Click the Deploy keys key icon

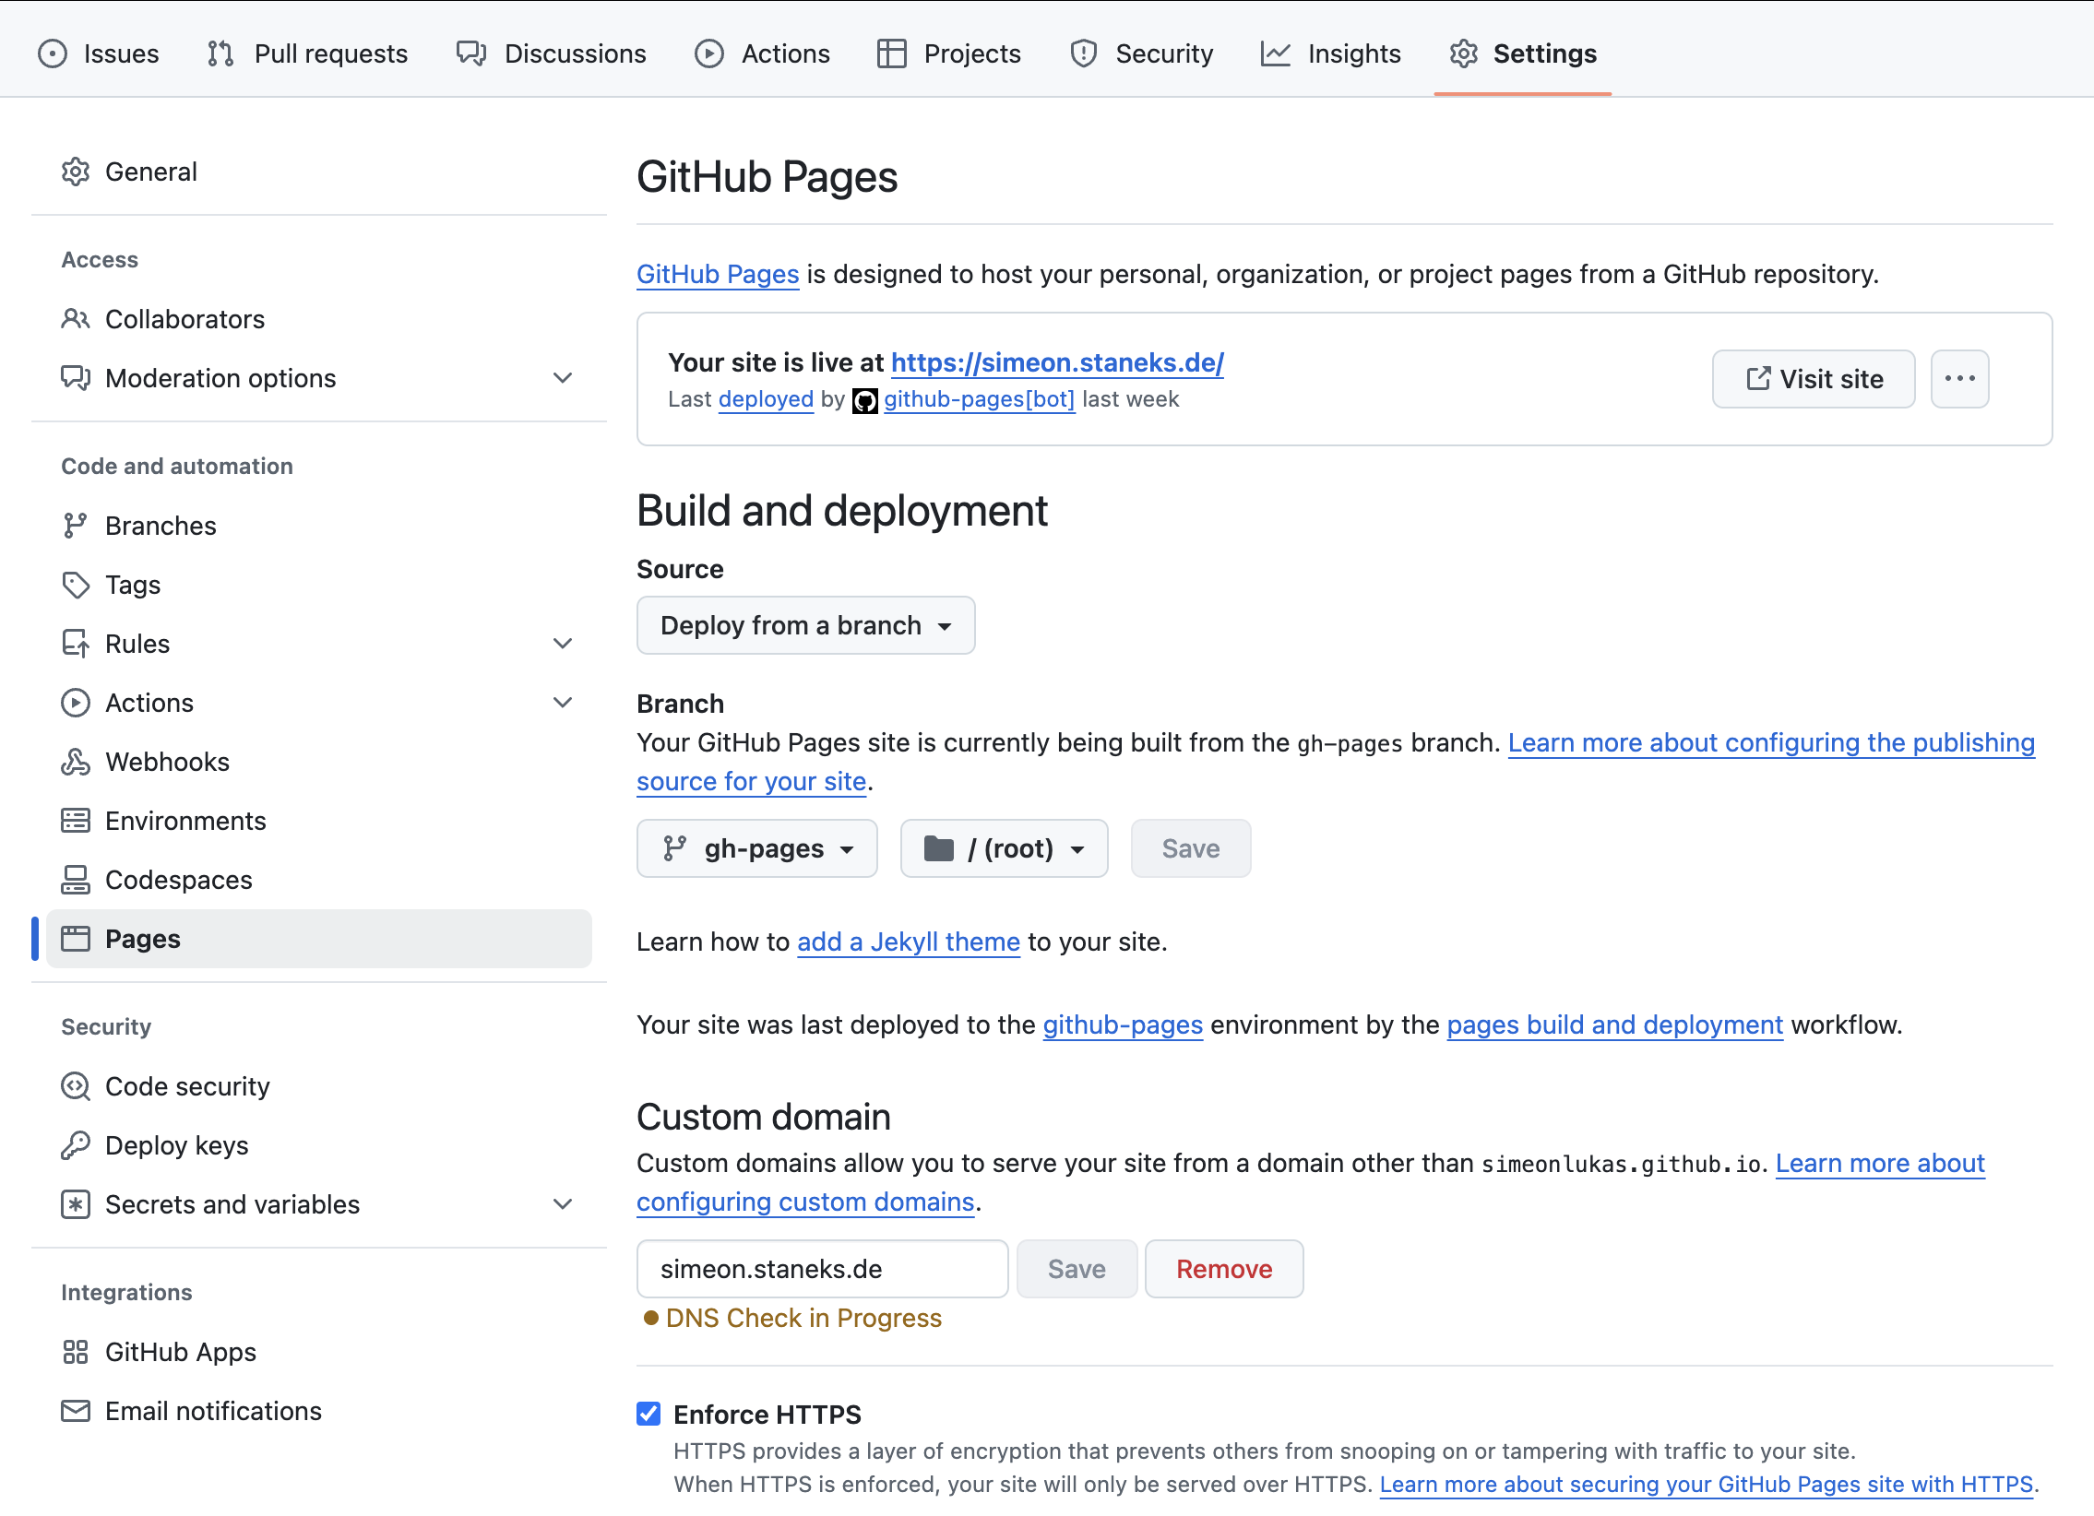click(x=76, y=1145)
